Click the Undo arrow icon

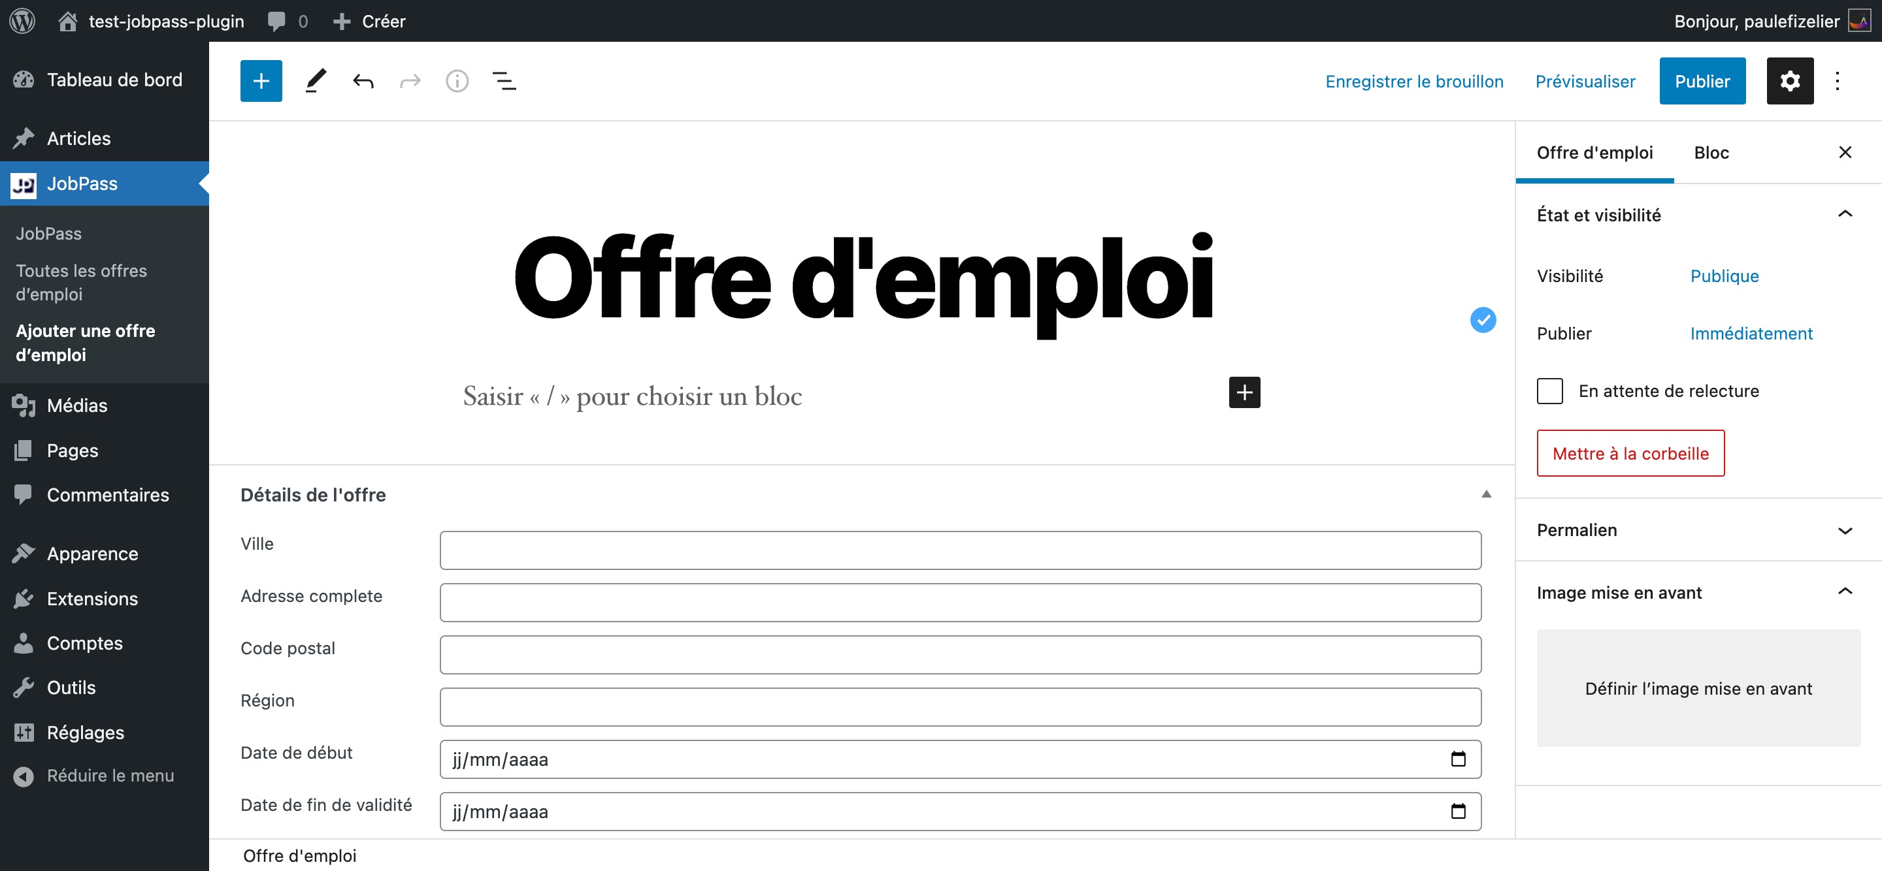[x=363, y=81]
